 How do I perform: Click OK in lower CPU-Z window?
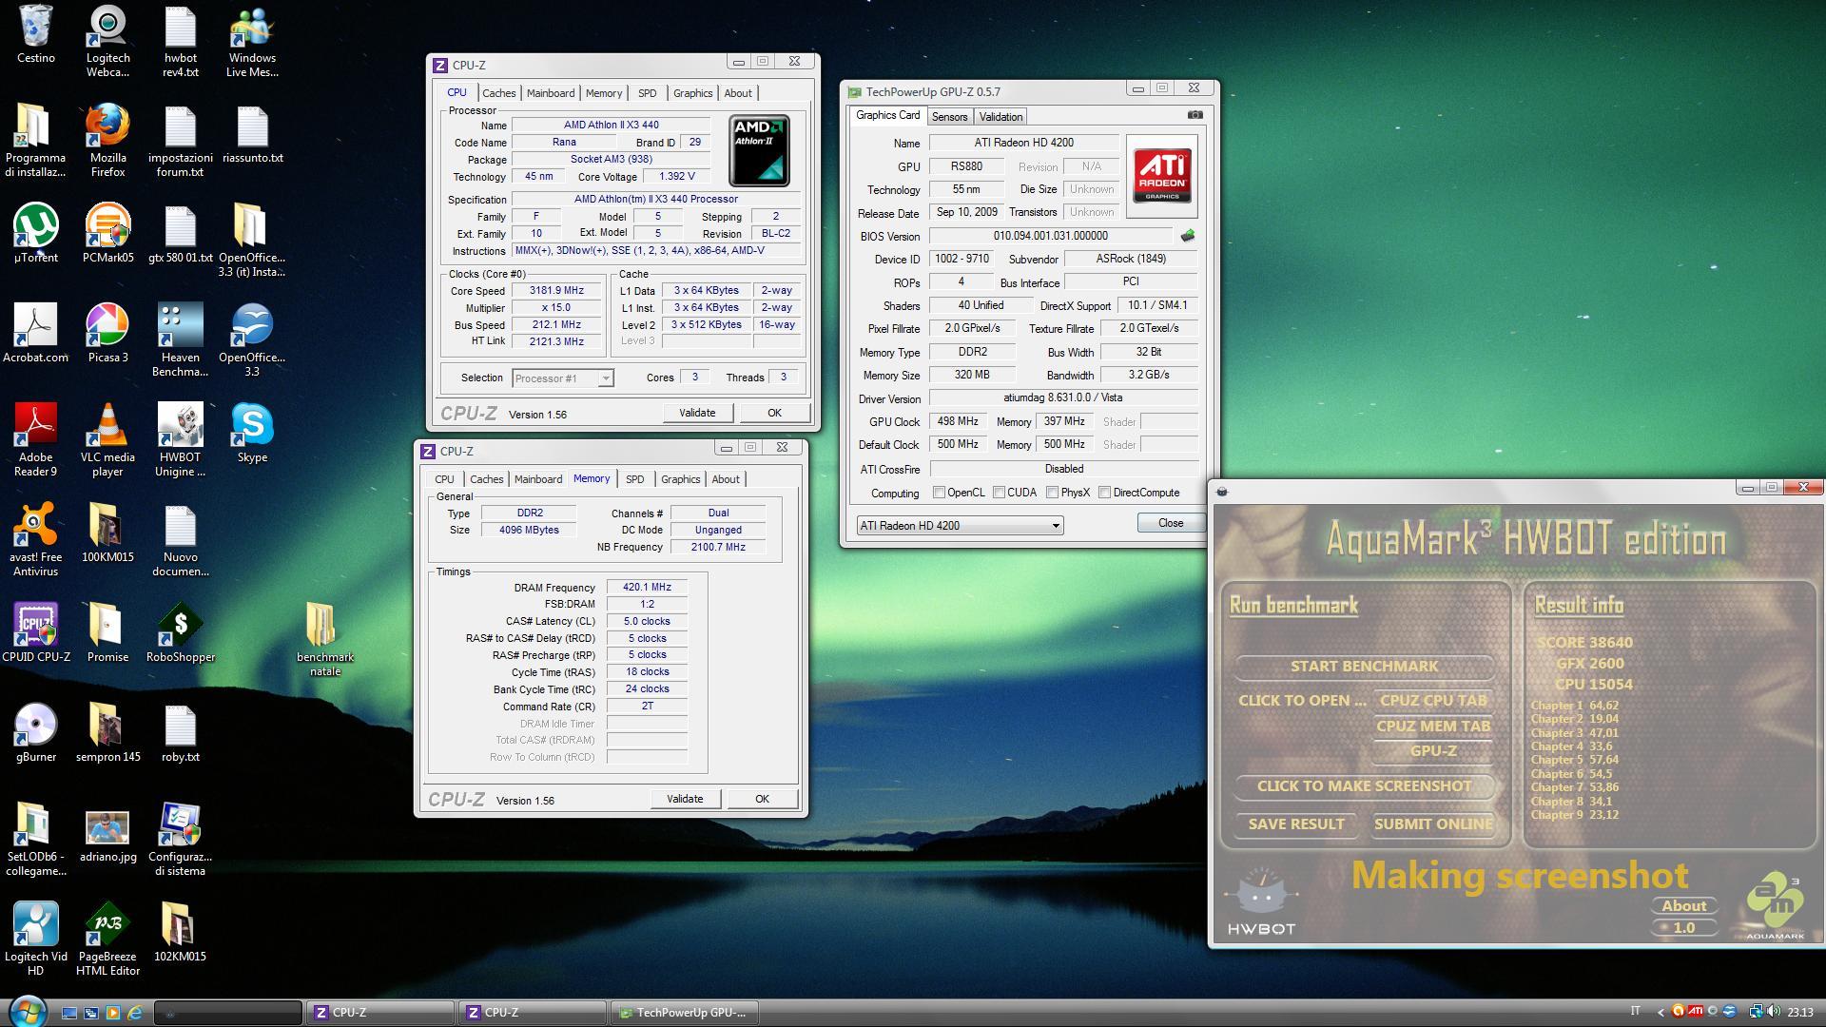(x=762, y=799)
